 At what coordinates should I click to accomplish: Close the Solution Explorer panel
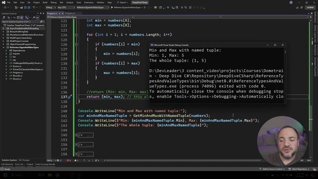(43, 13)
